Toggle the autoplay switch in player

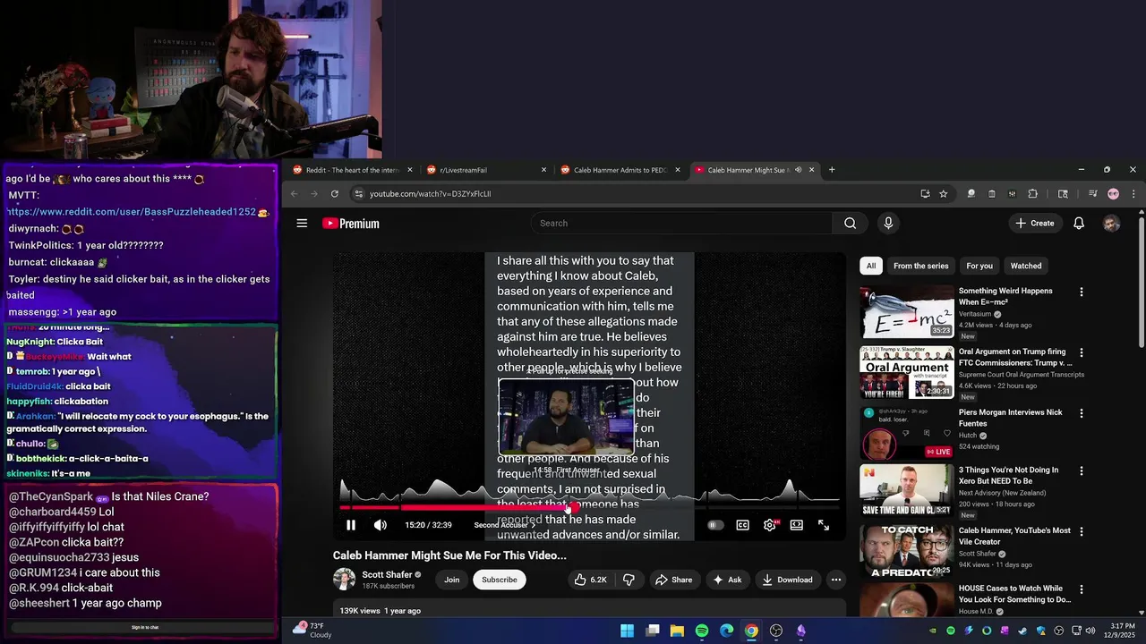click(714, 525)
